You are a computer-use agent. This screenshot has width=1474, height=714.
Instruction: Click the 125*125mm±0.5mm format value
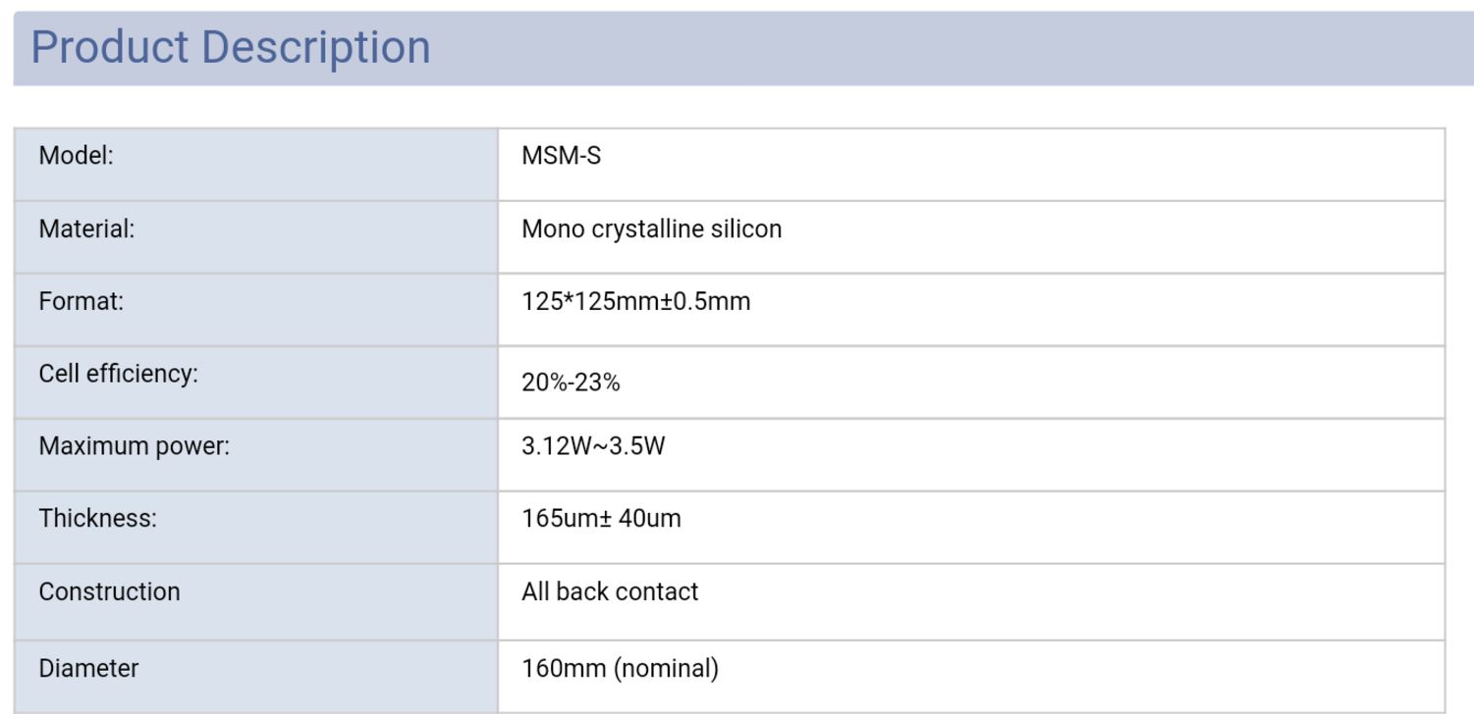pyautogui.click(x=635, y=302)
